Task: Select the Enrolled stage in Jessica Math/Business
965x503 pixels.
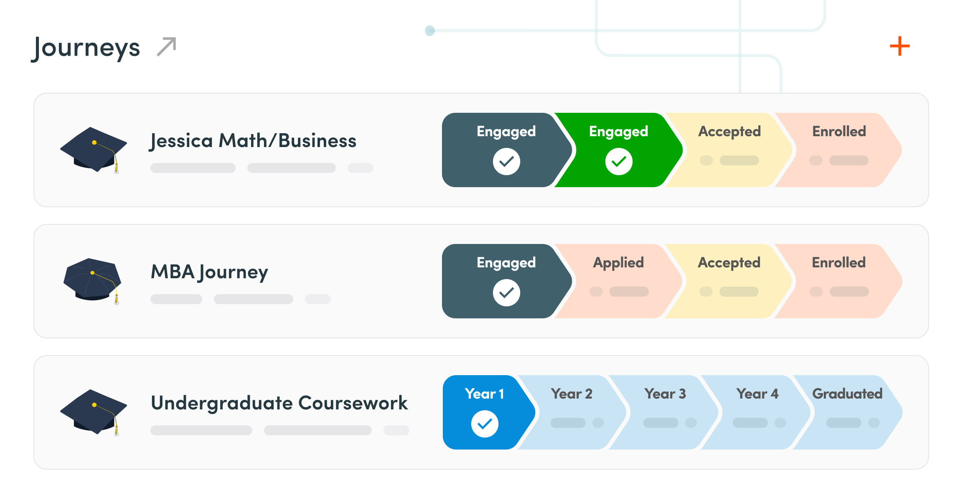Action: [839, 150]
